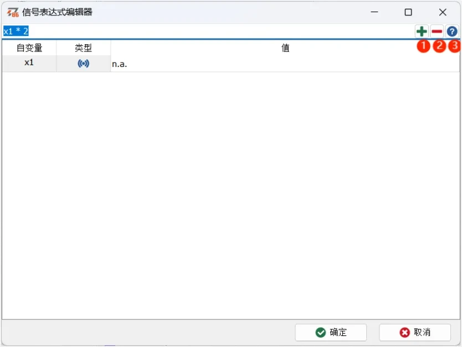462x347 pixels.
Task: Click the red minus remove-variable icon
Action: click(437, 31)
